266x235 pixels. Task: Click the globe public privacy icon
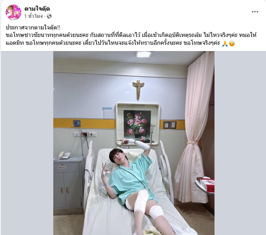49,16
